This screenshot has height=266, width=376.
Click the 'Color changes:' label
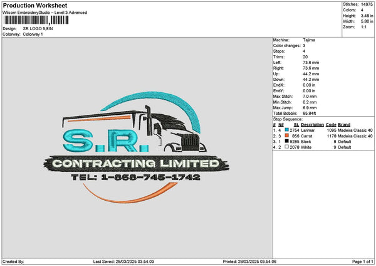click(287, 46)
